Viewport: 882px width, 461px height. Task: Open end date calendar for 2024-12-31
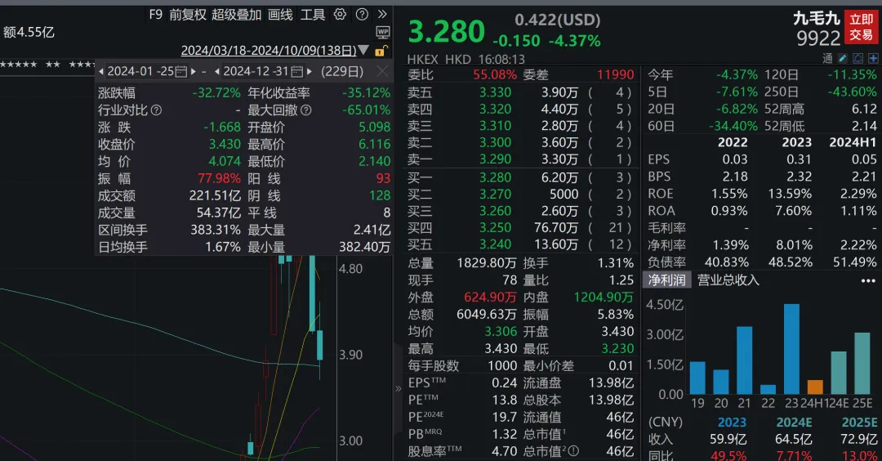[297, 71]
